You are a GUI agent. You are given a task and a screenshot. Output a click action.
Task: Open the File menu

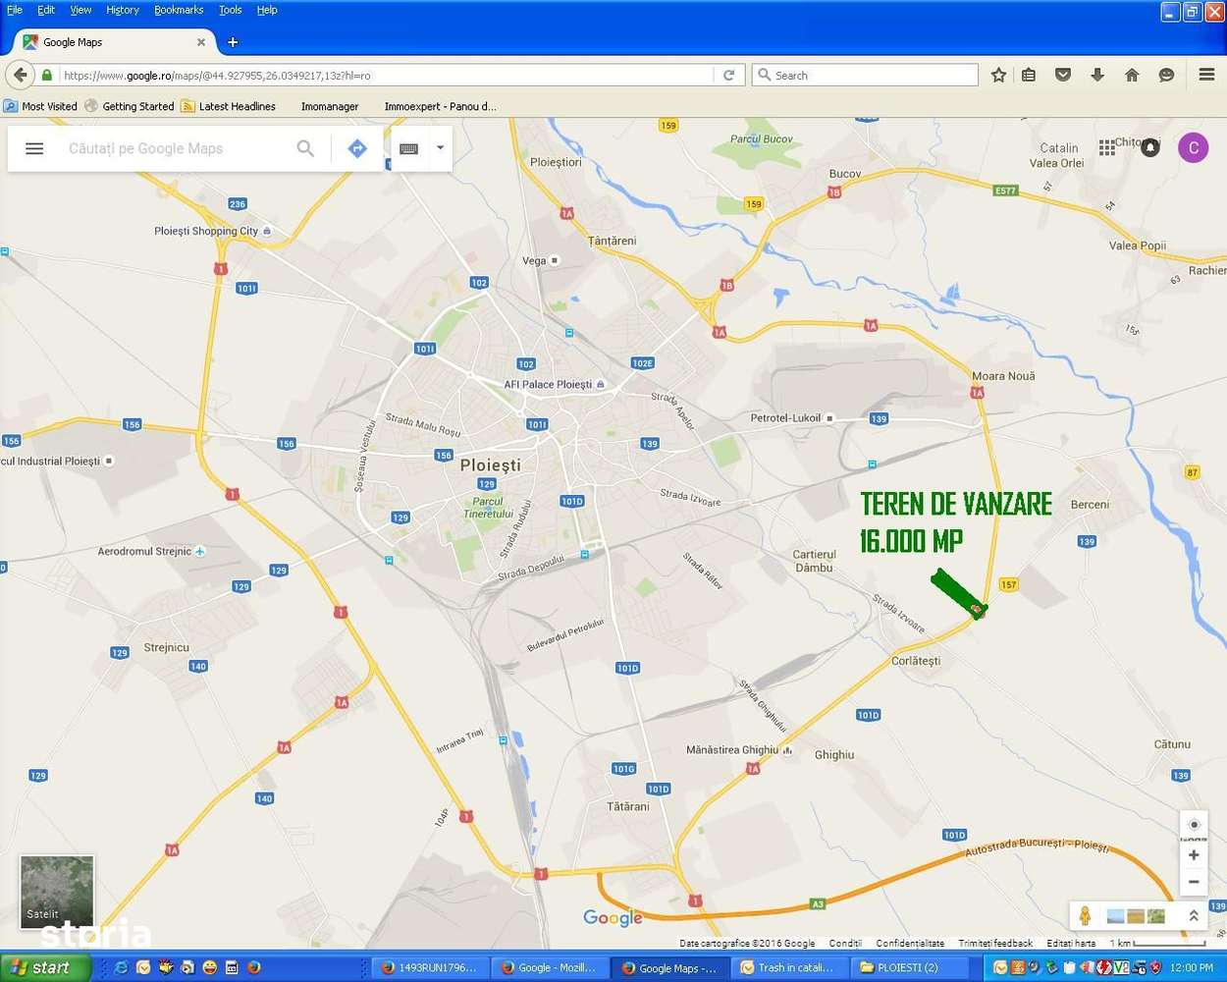point(15,10)
